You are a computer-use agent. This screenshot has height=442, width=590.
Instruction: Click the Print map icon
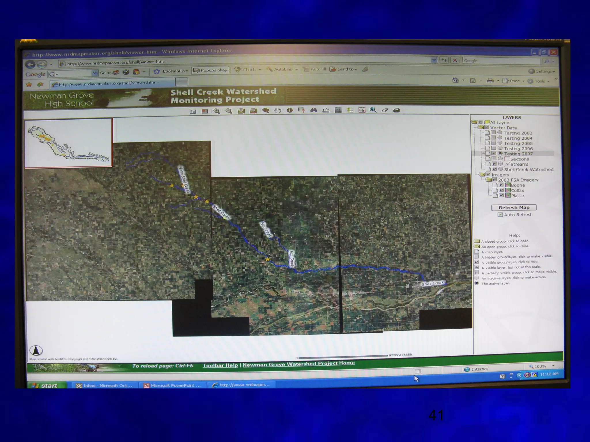pos(397,110)
